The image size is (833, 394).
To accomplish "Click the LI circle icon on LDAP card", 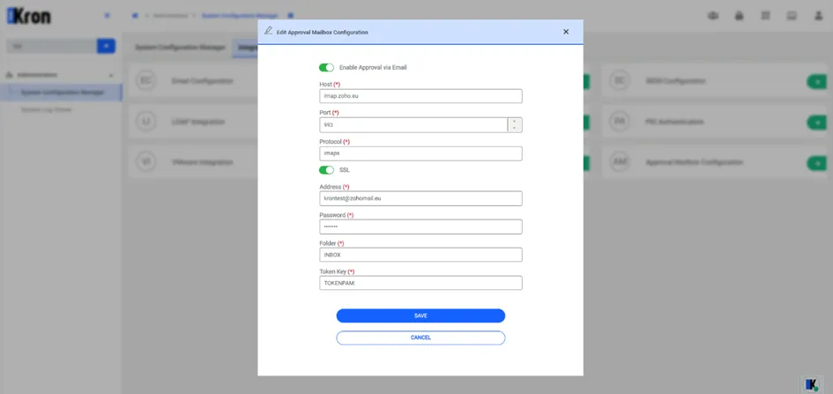I will pyautogui.click(x=146, y=122).
